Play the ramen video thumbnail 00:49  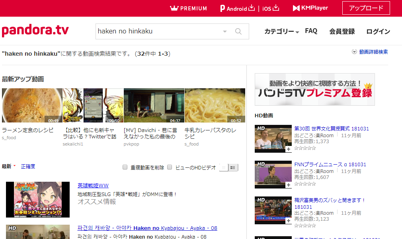(32, 105)
